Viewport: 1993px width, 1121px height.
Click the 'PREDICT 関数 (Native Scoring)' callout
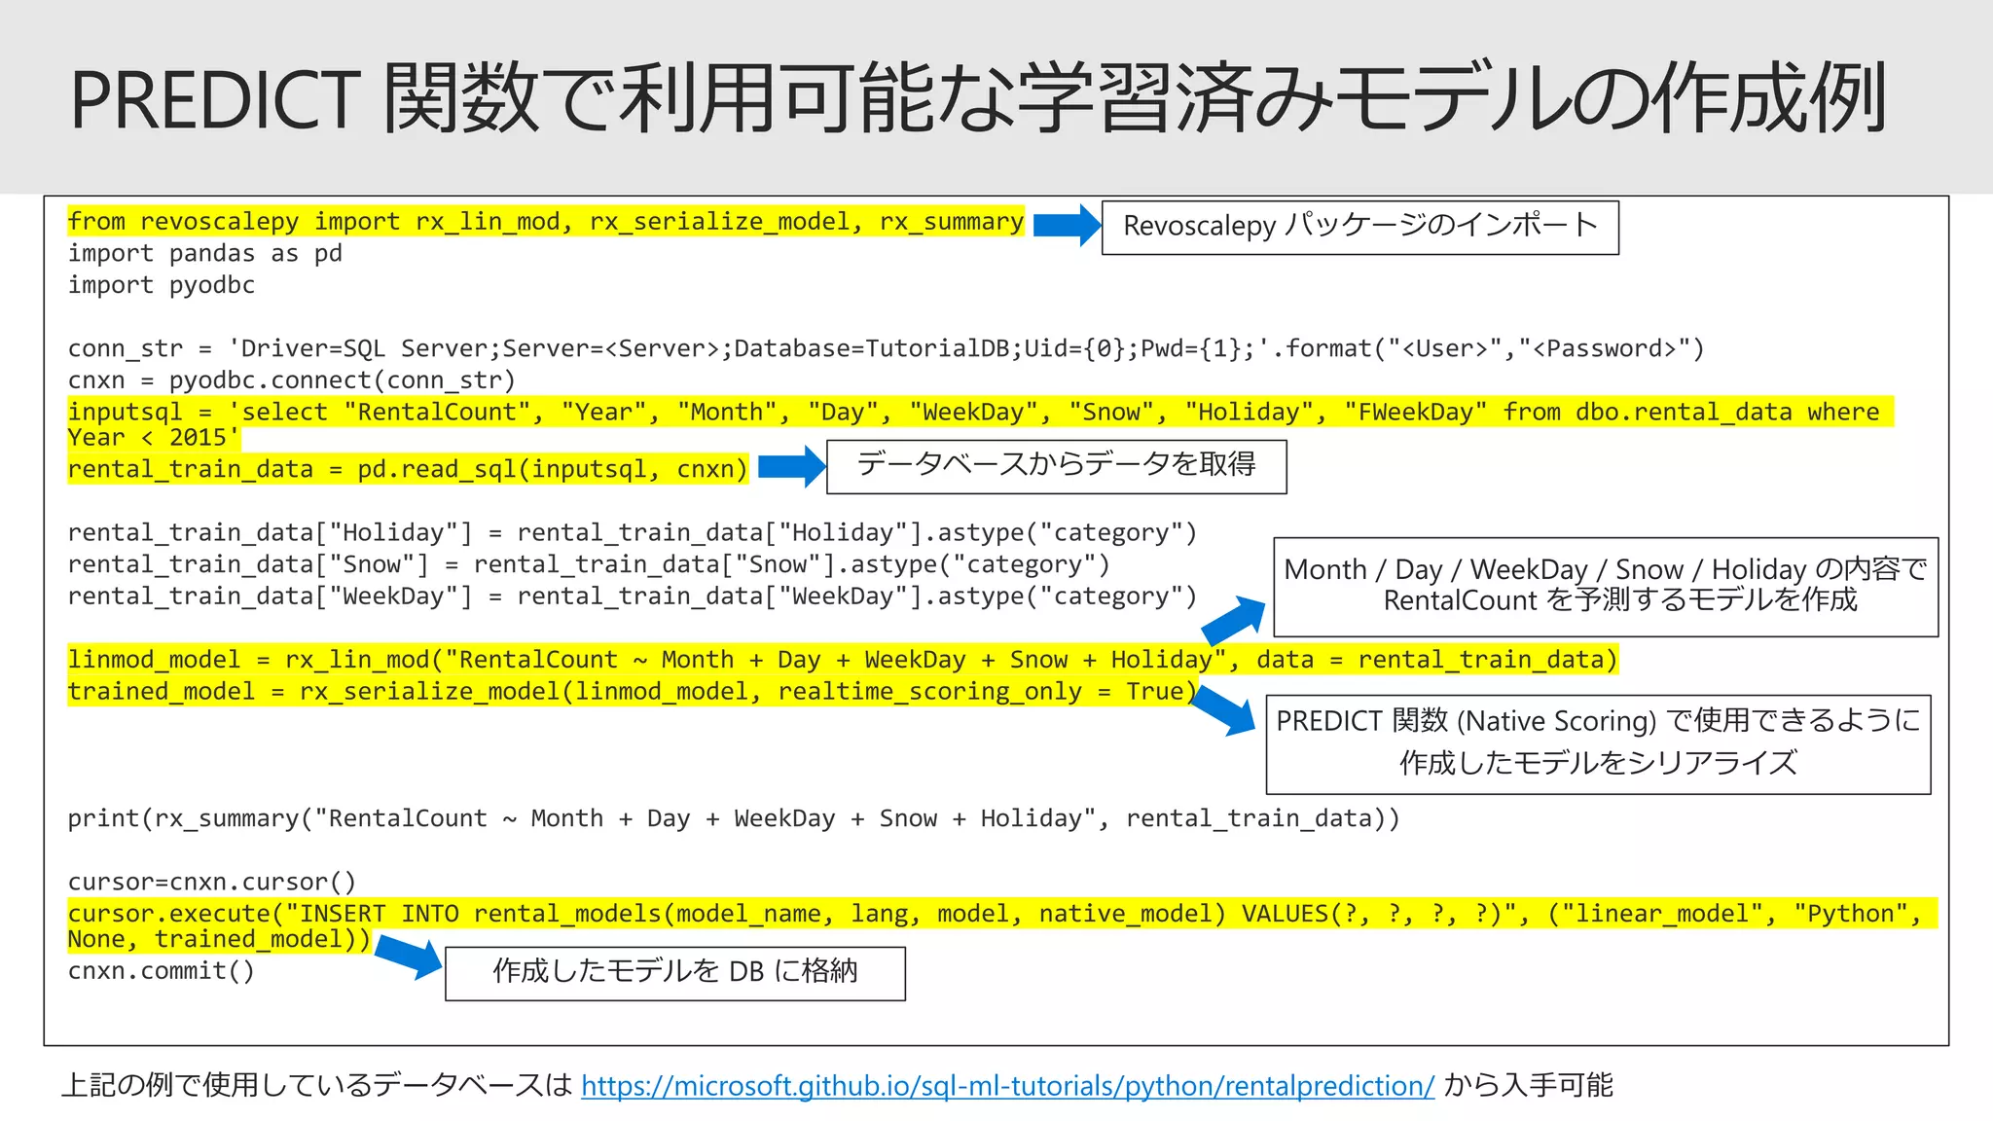pyautogui.click(x=1599, y=744)
